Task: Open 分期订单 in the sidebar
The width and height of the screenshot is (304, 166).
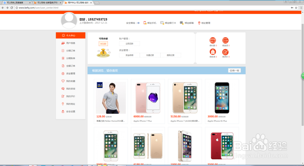Action: tap(71, 50)
